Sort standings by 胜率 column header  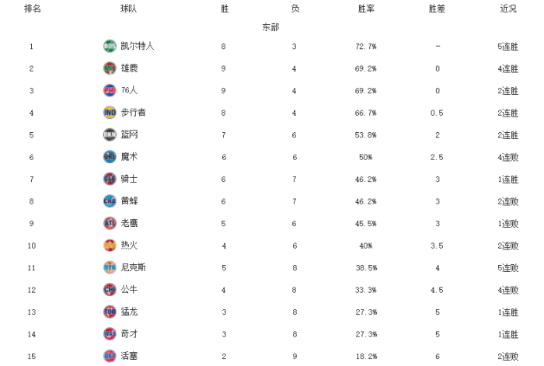pos(366,9)
